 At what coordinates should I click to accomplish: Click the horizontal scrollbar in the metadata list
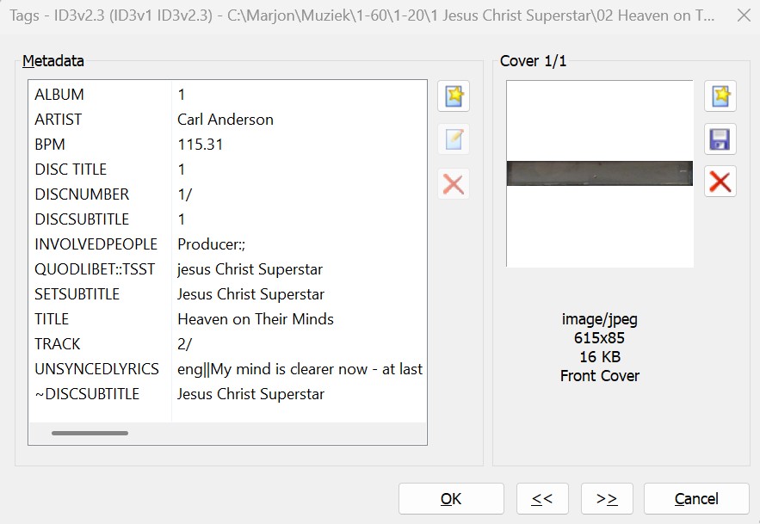[x=90, y=433]
